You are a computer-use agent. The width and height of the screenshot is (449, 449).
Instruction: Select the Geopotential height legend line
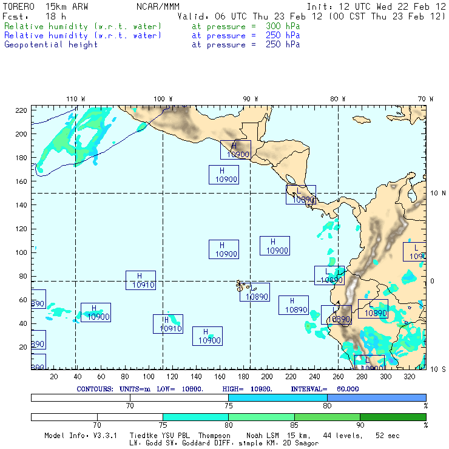(51, 44)
